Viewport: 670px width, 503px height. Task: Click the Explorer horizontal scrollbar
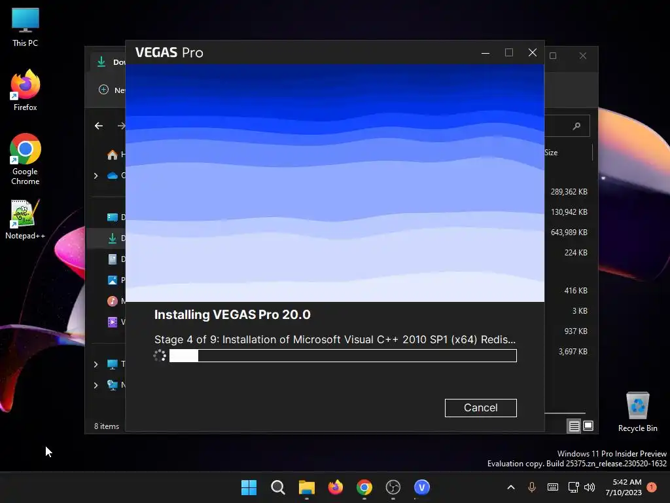[565, 413]
